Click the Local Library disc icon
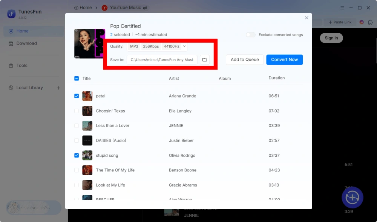This screenshot has height=222, width=377. (11, 88)
